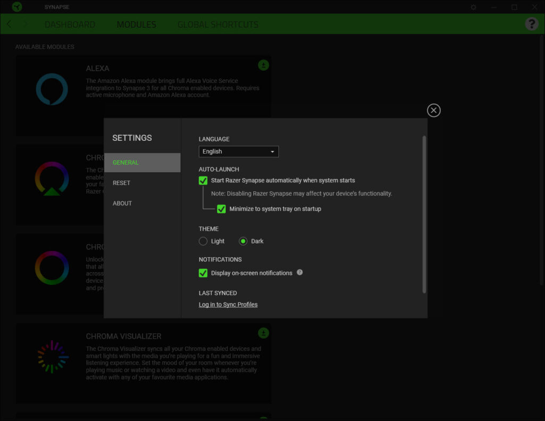Open the Log in to Sync Profiles link
The height and width of the screenshot is (421, 545).
click(228, 305)
